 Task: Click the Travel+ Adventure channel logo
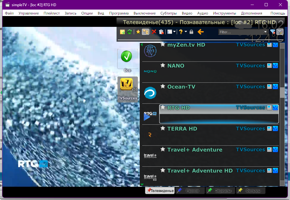coord(150,156)
